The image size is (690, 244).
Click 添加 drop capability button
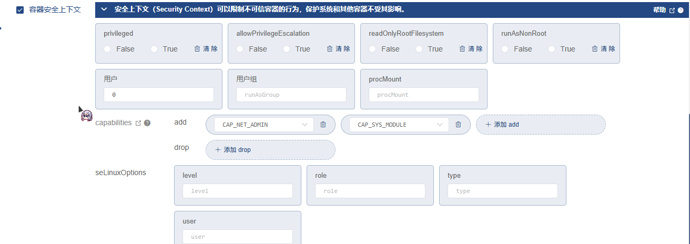270,150
